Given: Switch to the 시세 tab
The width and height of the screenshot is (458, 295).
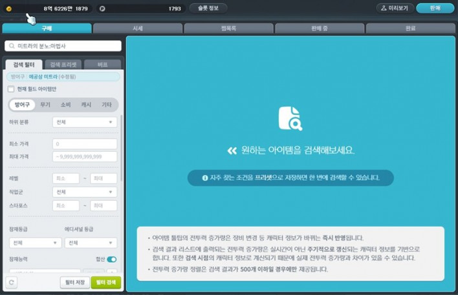Looking at the screenshot, I should (138, 28).
